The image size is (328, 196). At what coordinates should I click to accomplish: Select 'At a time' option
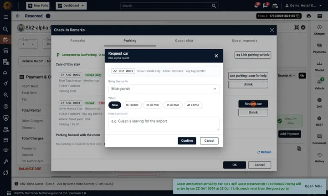[193, 105]
